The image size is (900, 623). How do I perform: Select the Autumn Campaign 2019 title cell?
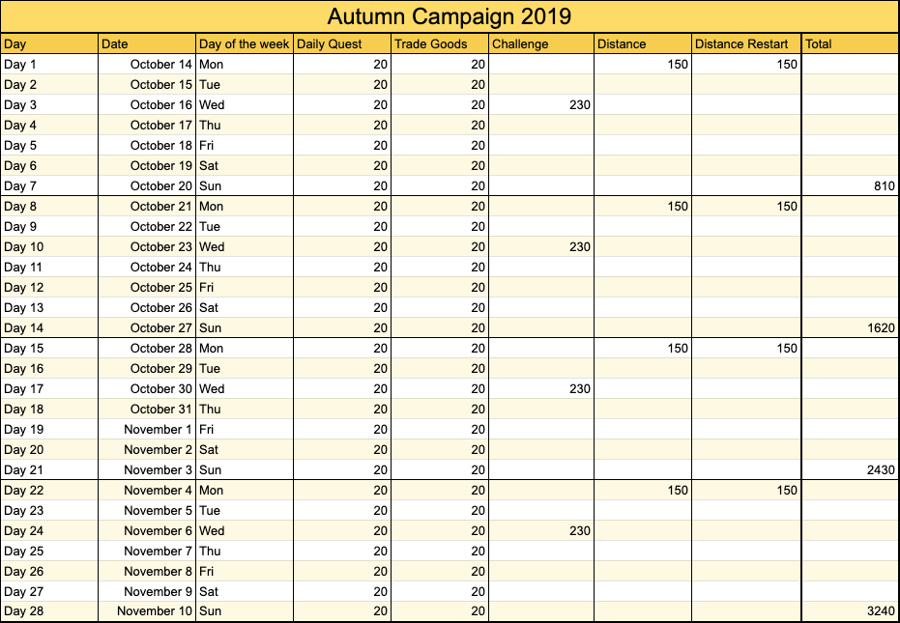pyautogui.click(x=450, y=16)
